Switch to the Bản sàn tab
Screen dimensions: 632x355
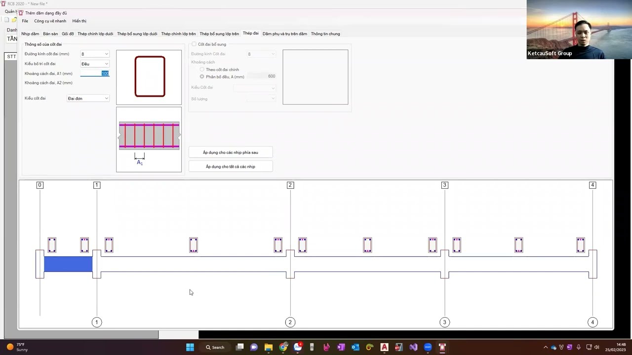tap(50, 34)
